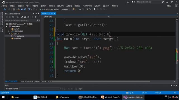Click the save file disk icon
179x100 pixels.
click(22, 9)
